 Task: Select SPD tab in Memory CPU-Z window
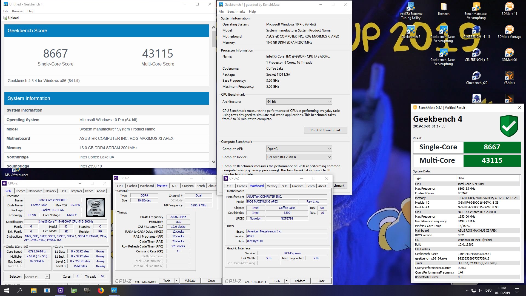(x=175, y=186)
